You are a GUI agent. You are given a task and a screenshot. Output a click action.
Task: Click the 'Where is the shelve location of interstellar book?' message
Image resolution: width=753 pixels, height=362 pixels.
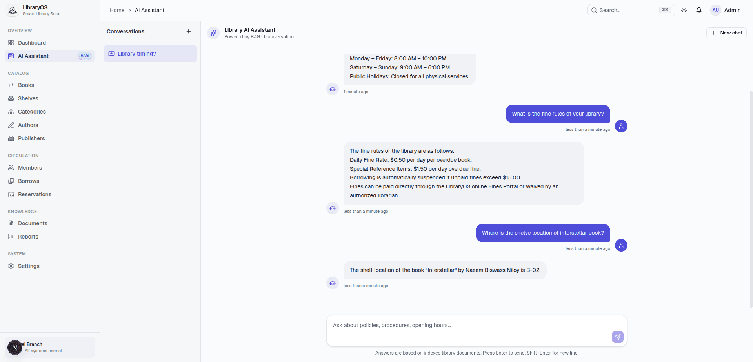(x=543, y=233)
